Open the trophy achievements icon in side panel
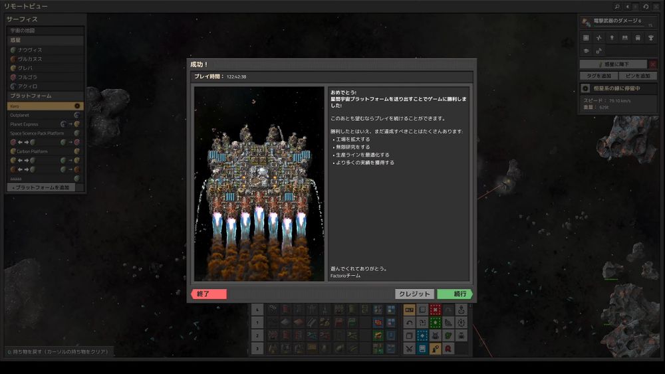Viewport: 665px width, 374px height. click(x=651, y=38)
